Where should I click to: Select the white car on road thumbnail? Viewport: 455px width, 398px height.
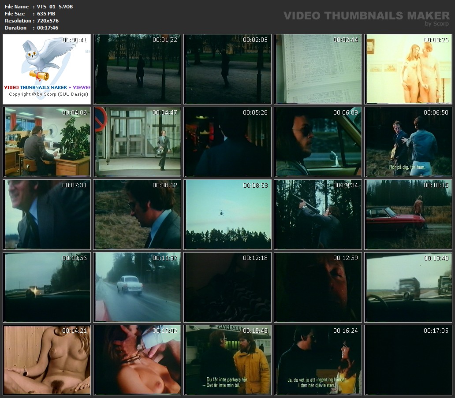pos(137,287)
